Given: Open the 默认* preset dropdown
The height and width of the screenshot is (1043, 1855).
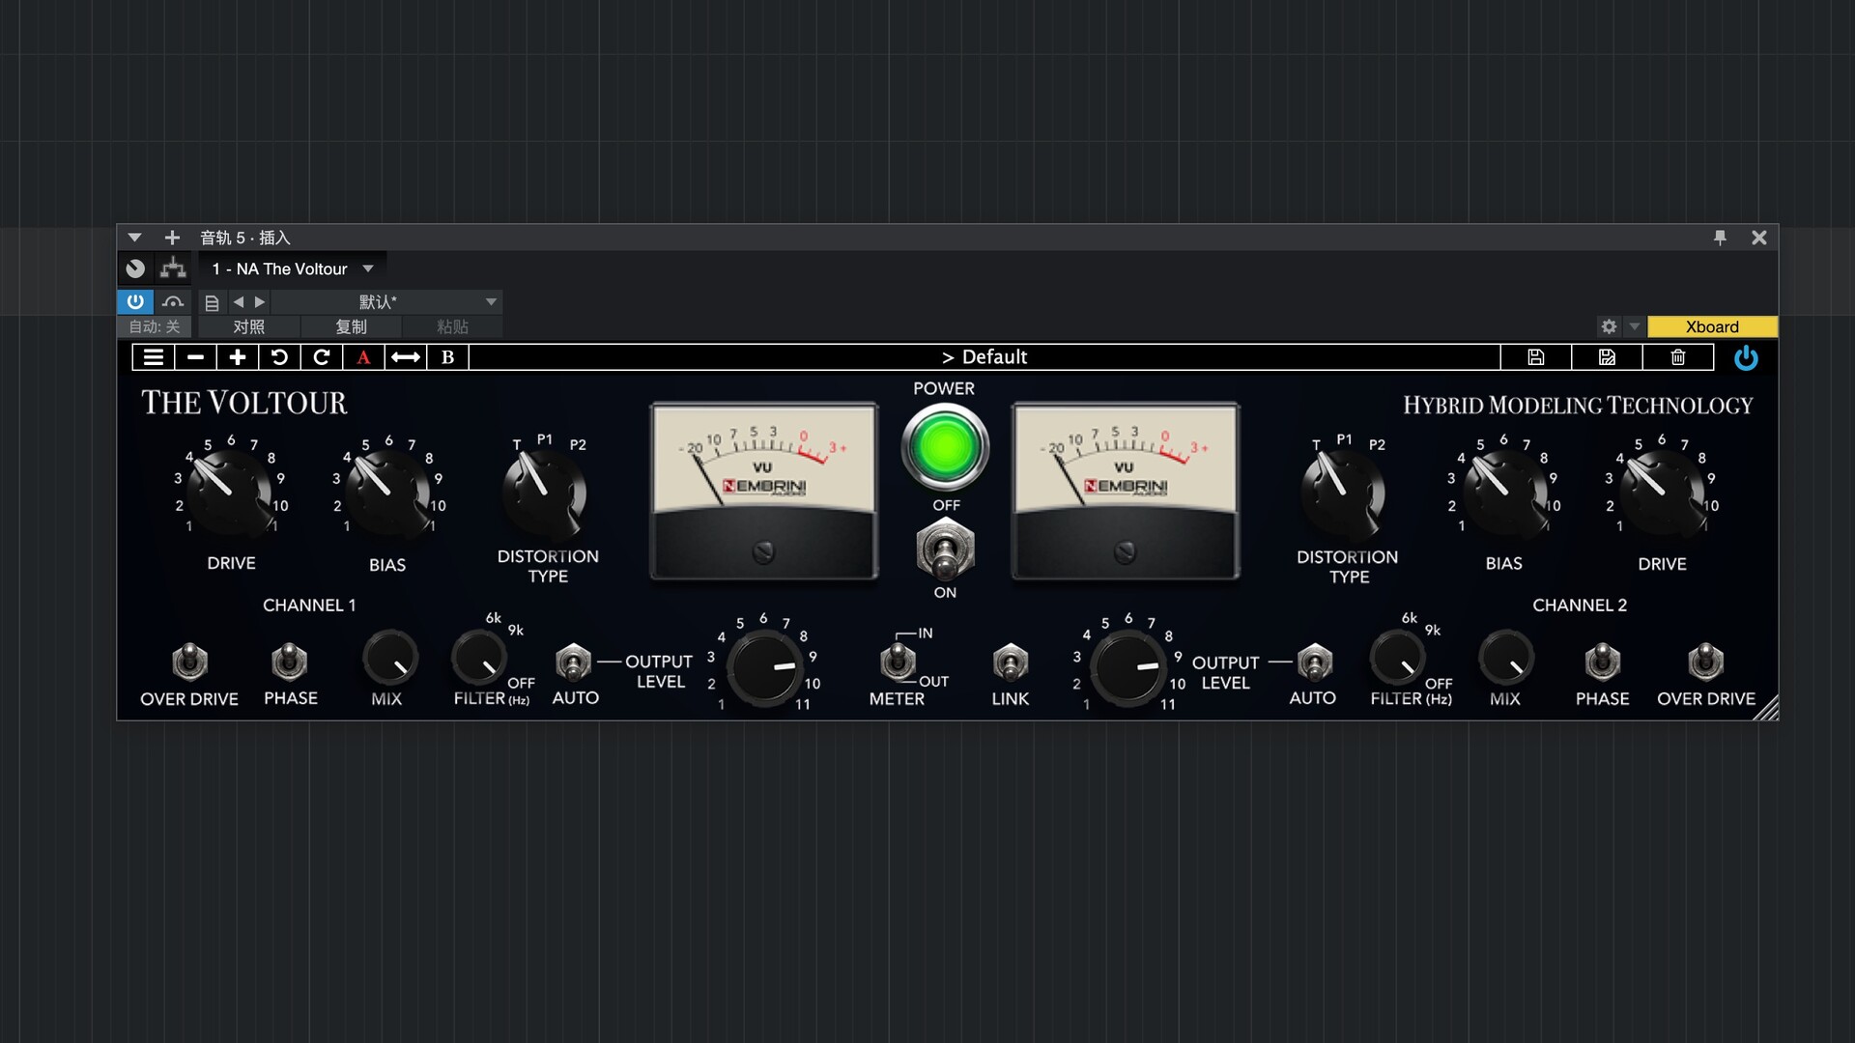Looking at the screenshot, I should point(385,302).
